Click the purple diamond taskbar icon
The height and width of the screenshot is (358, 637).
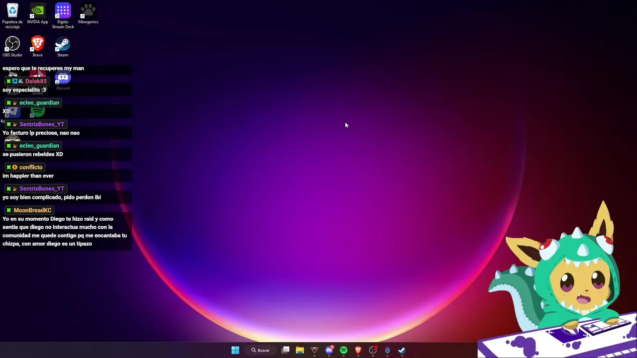387,350
